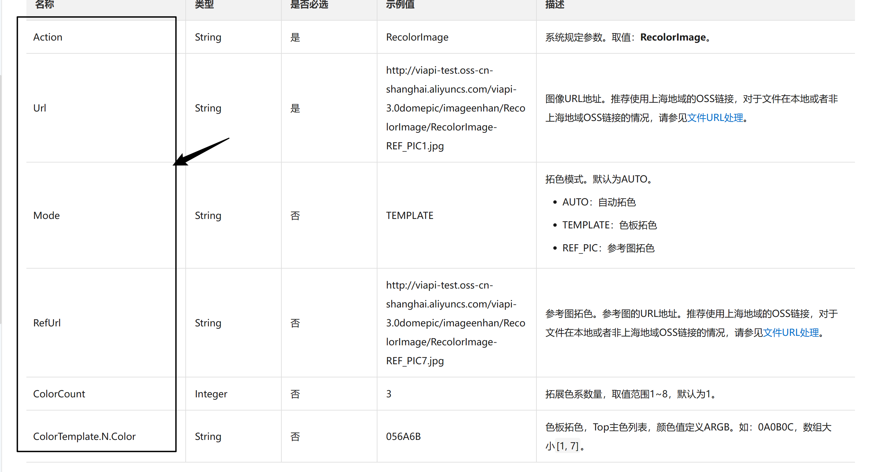Image resolution: width=879 pixels, height=472 pixels.
Task: Click the REF_PIC7.jpg URL example text
Action: coord(456,323)
